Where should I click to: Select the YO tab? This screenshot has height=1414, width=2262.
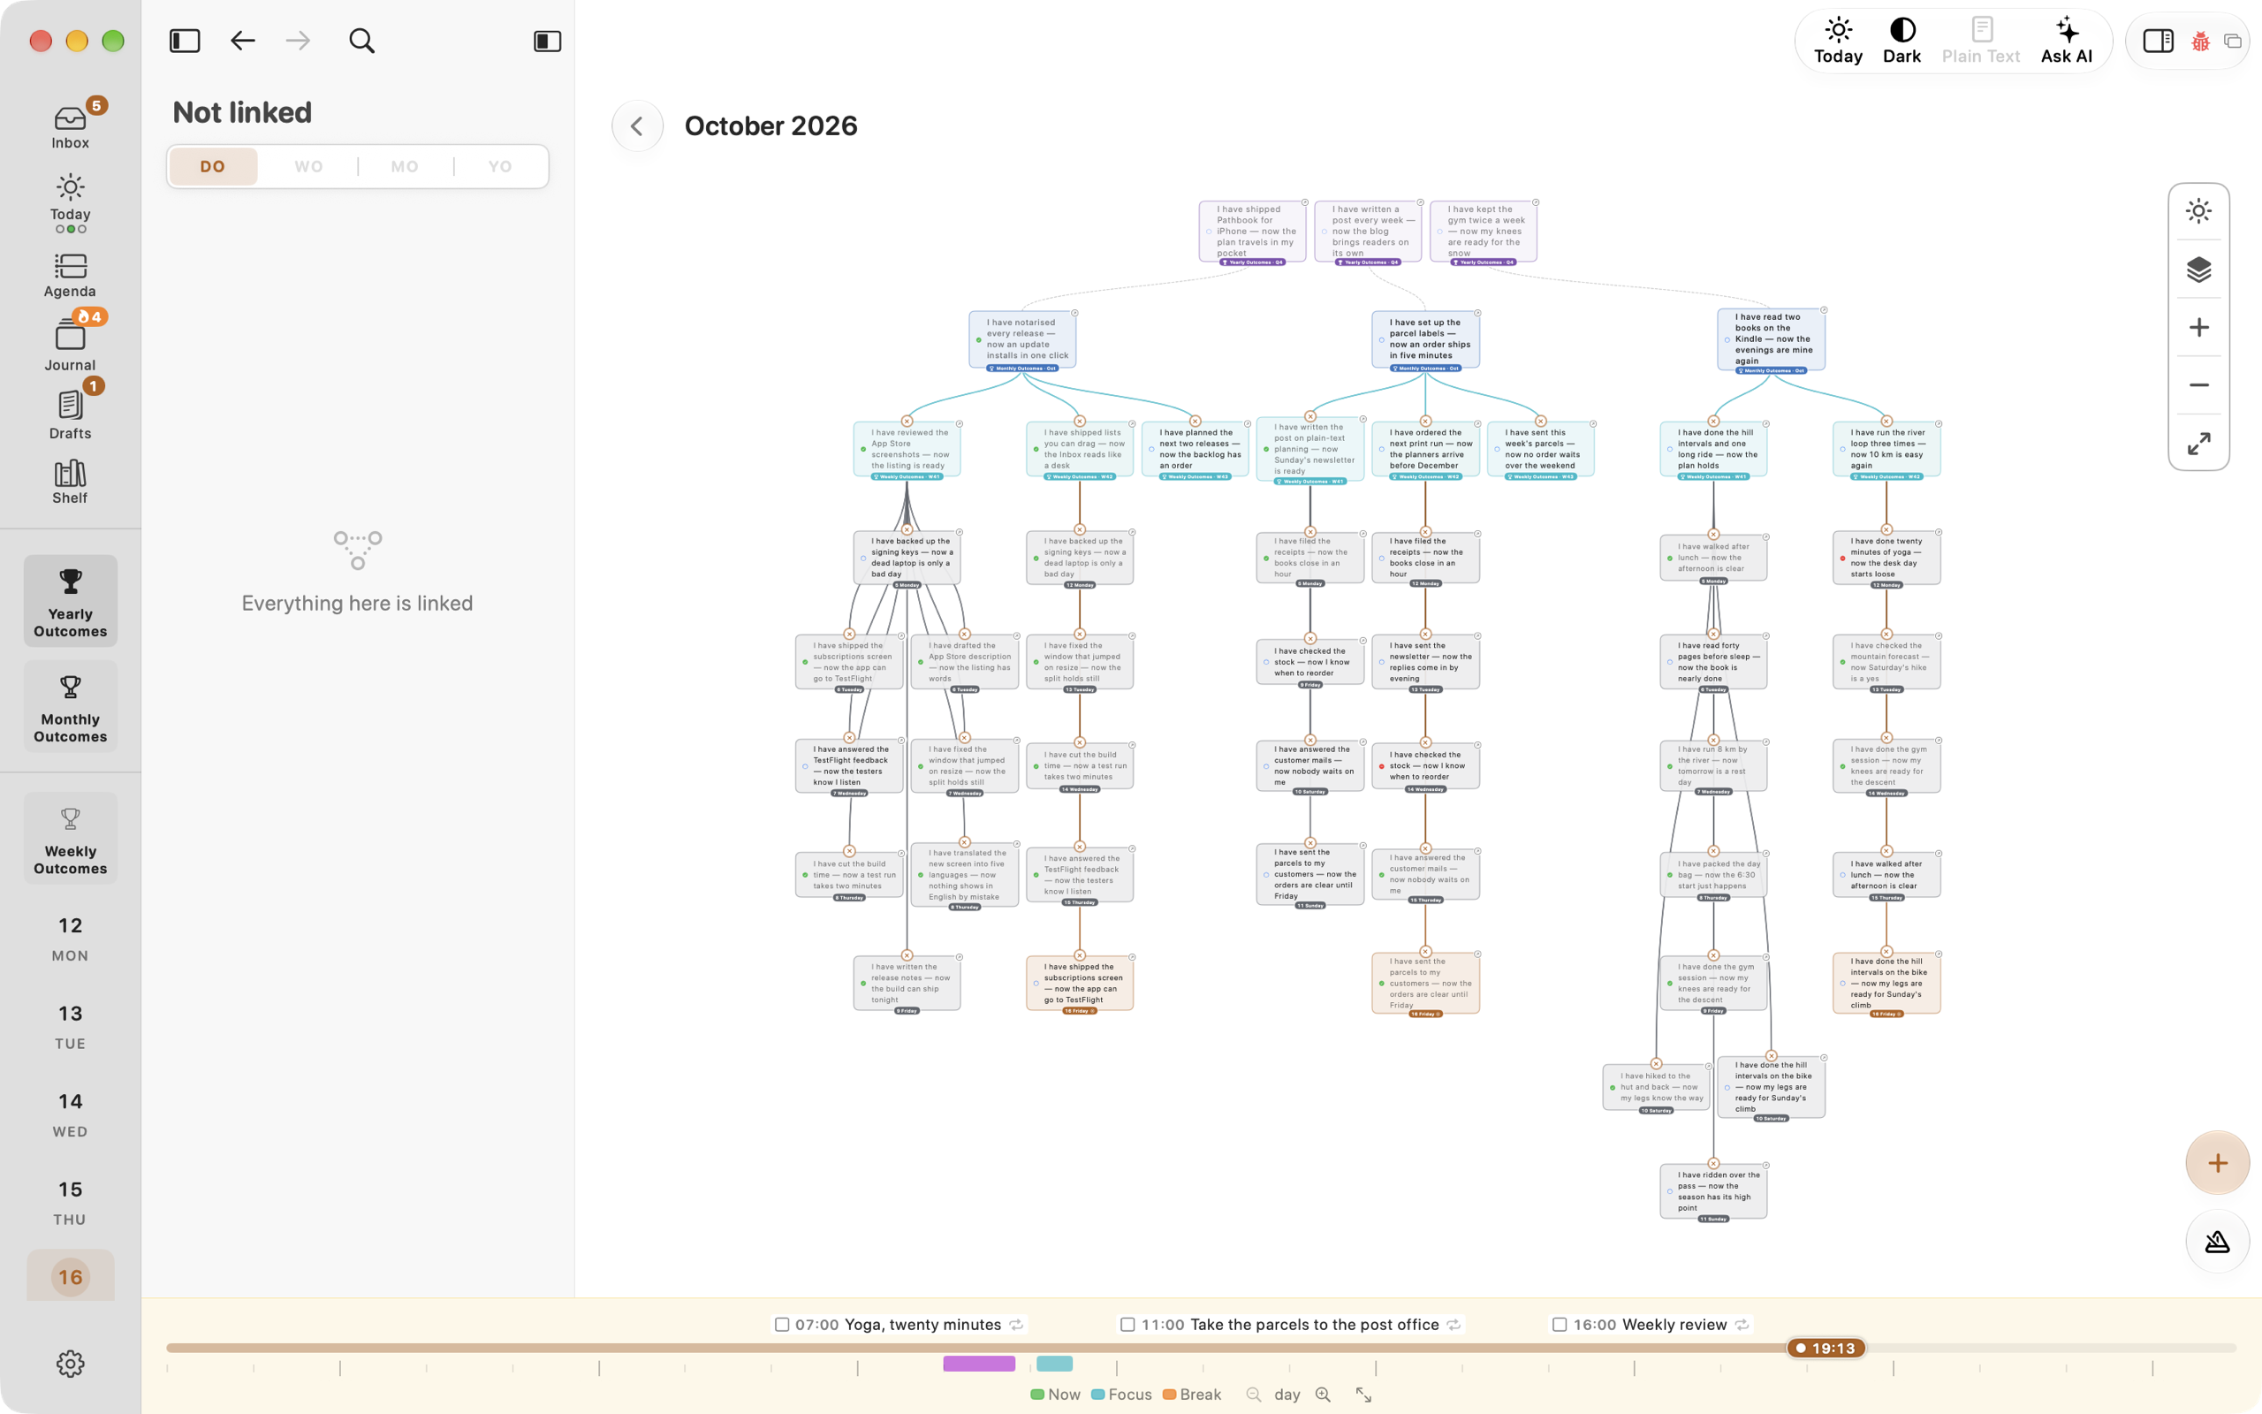[x=500, y=166]
